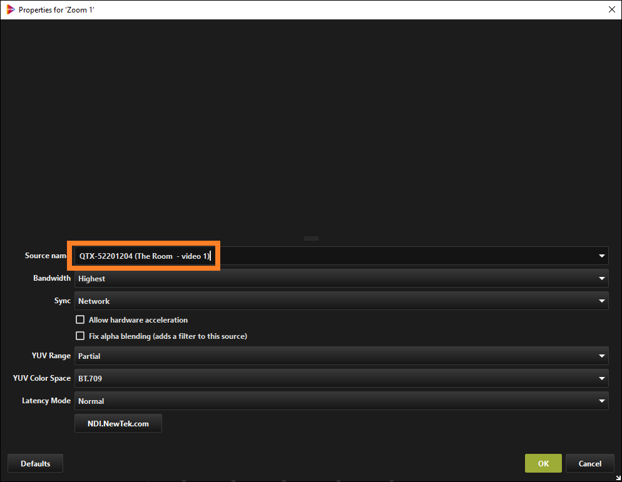Click the NDI.NewTek.com button
The image size is (622, 482).
click(x=118, y=423)
